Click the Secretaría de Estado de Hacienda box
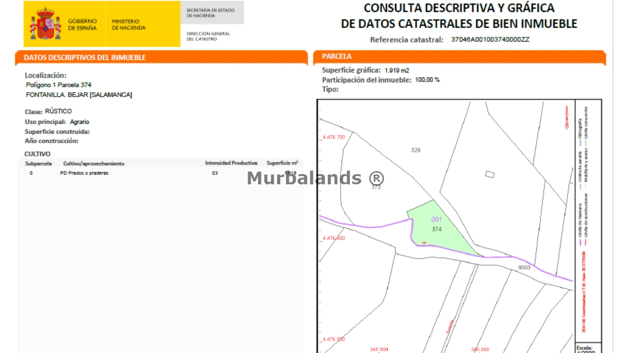629x353 pixels. (x=211, y=13)
